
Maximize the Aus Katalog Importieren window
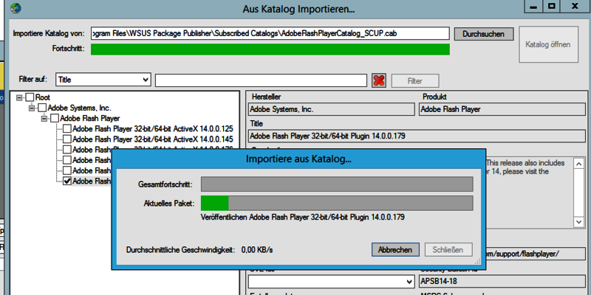[553, 6]
